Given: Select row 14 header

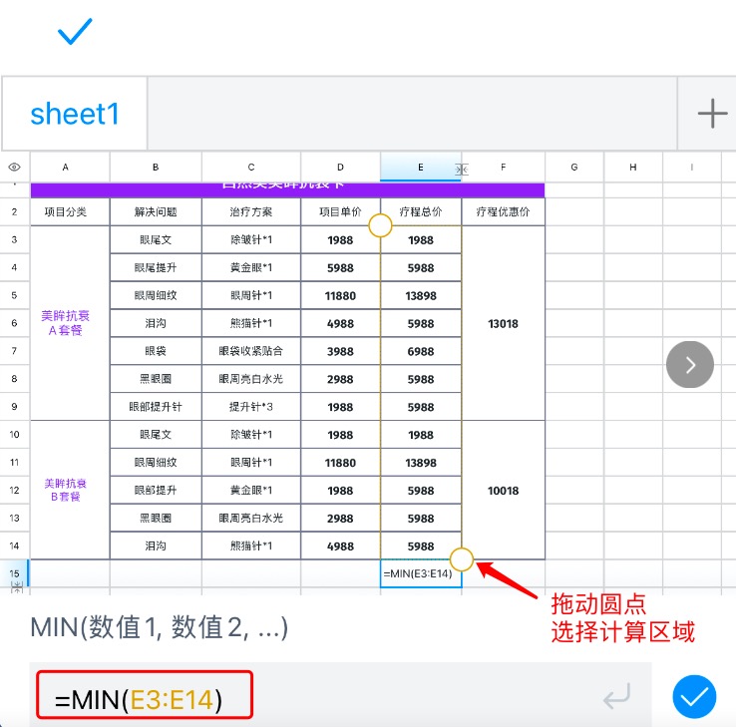Looking at the screenshot, I should tap(15, 545).
